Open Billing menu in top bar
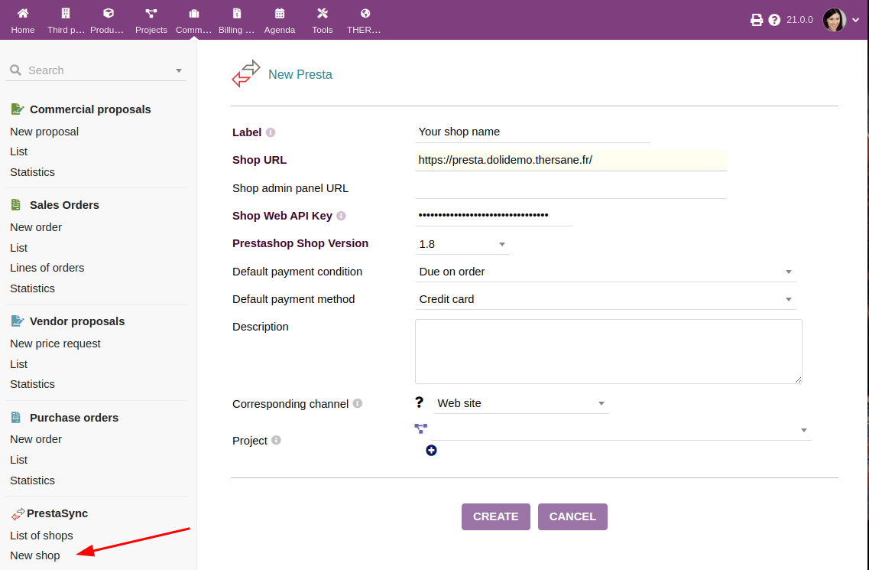The height and width of the screenshot is (570, 869). coord(236,21)
